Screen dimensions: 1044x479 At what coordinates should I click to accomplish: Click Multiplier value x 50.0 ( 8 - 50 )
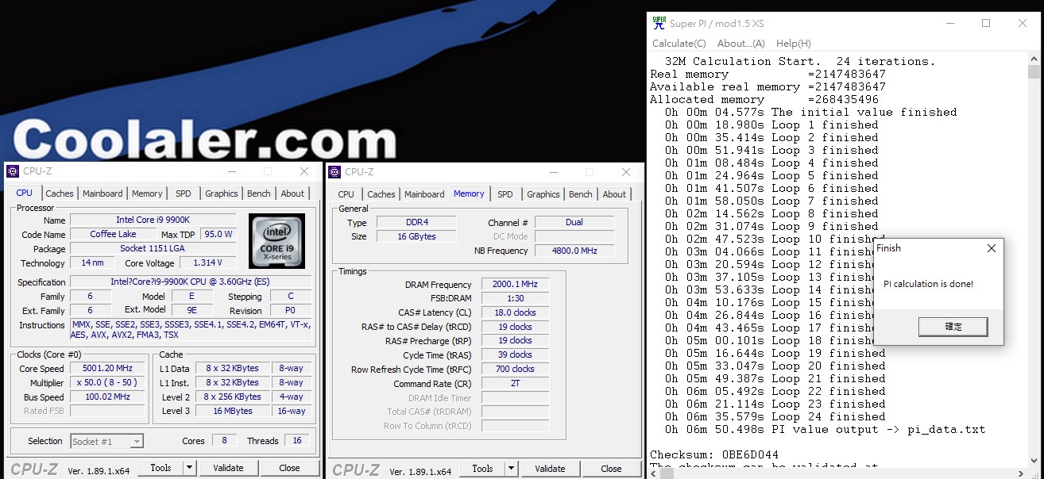(x=107, y=382)
